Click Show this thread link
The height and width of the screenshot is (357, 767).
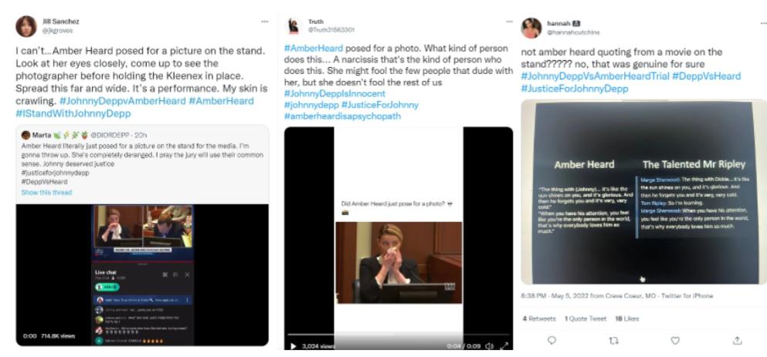pyautogui.click(x=46, y=193)
